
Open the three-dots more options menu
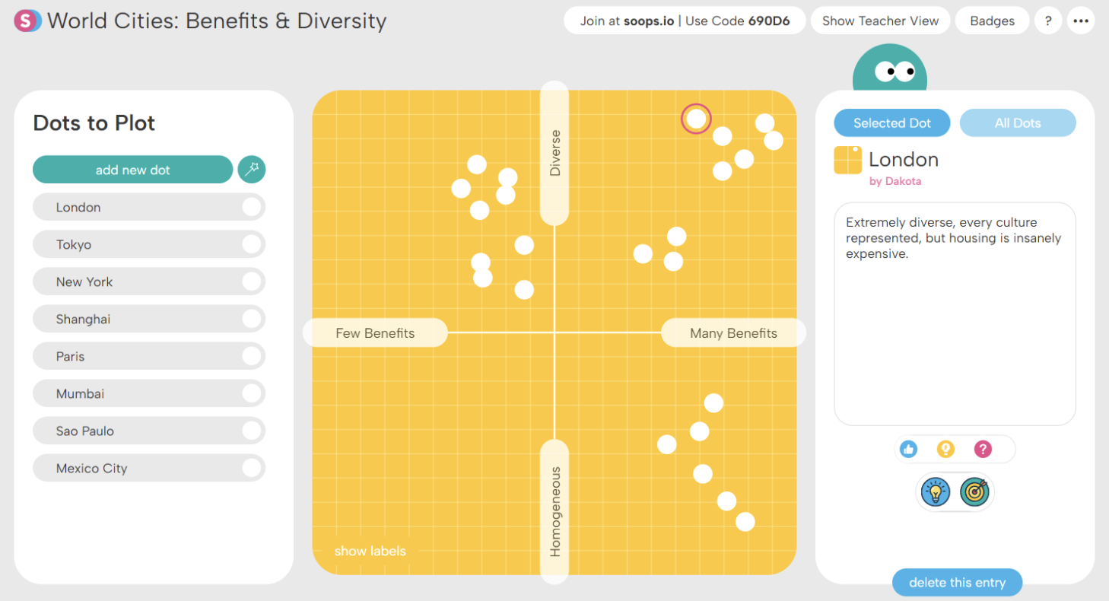pyautogui.click(x=1081, y=21)
